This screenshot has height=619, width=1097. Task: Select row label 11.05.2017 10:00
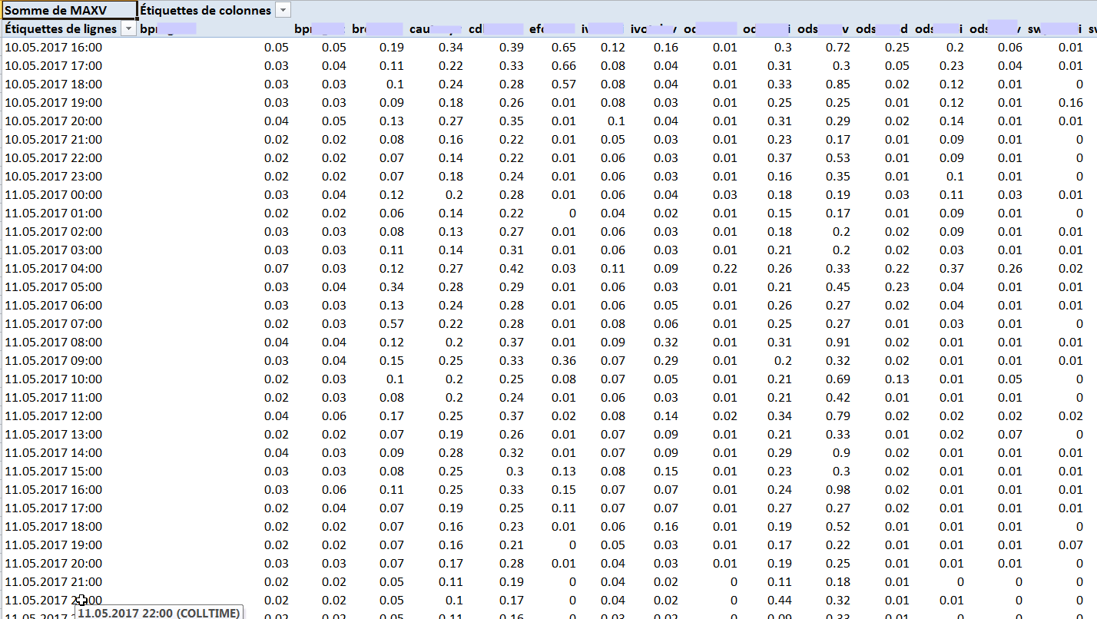[54, 379]
